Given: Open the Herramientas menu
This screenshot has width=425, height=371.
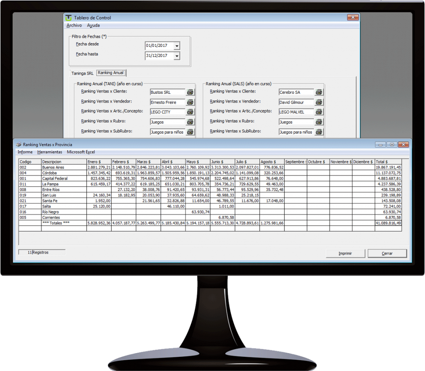Looking at the screenshot, I should click(50, 152).
